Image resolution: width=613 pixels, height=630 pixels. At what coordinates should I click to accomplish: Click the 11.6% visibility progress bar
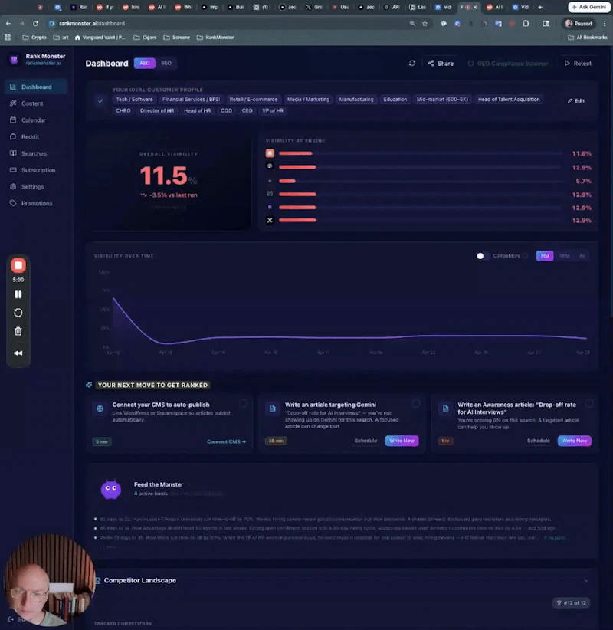tap(421, 153)
